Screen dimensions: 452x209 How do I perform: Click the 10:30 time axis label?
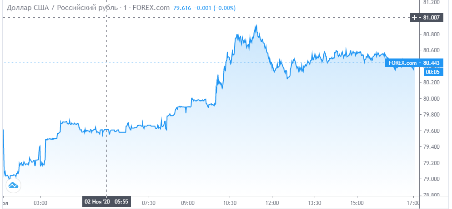tap(230, 202)
